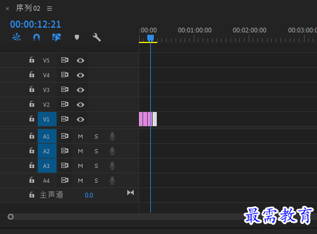The height and width of the screenshot is (234, 317).
Task: Solo audio track A3
Action: click(96, 166)
